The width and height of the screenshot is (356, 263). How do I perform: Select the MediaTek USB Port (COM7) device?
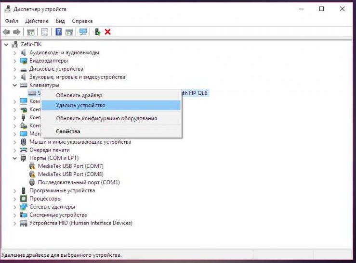click(70, 166)
